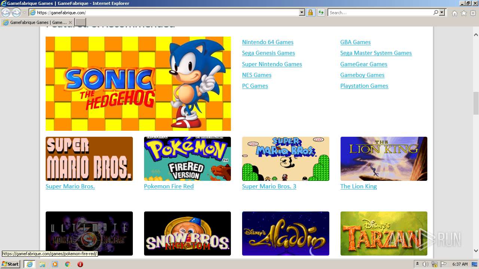This screenshot has width=479, height=269.
Task: Click The Lion King thumbnail image
Action: [384, 159]
